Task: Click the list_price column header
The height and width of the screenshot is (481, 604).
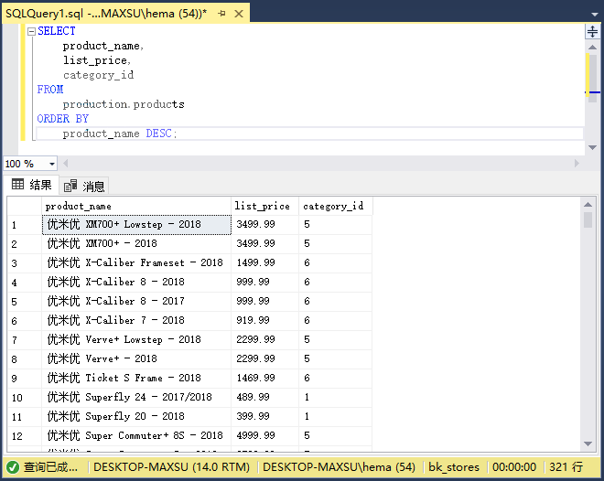Action: click(x=265, y=207)
